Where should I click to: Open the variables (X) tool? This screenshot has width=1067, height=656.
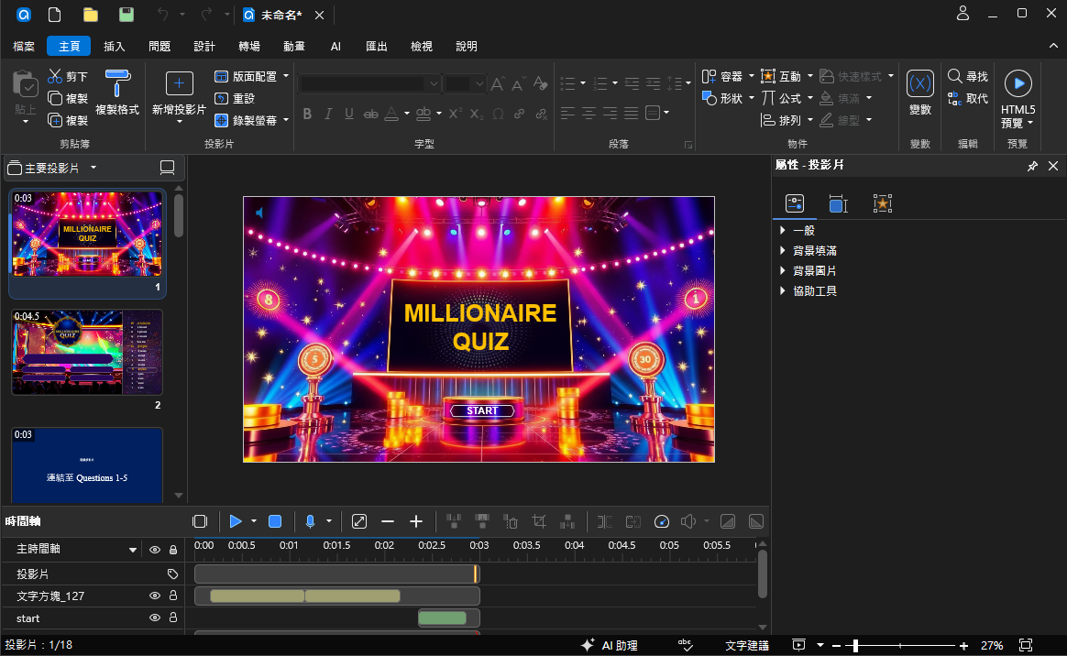(x=920, y=83)
